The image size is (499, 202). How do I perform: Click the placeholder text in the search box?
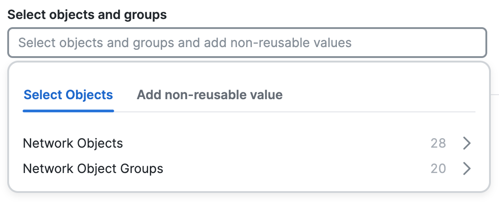tap(185, 43)
